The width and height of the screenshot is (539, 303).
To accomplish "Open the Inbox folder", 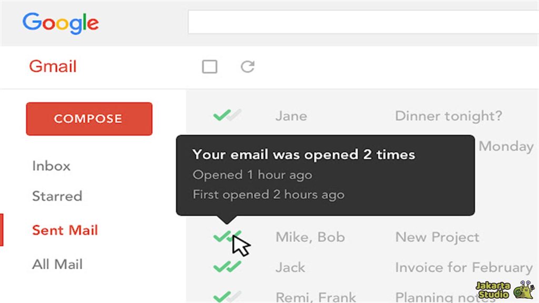I will click(x=51, y=166).
